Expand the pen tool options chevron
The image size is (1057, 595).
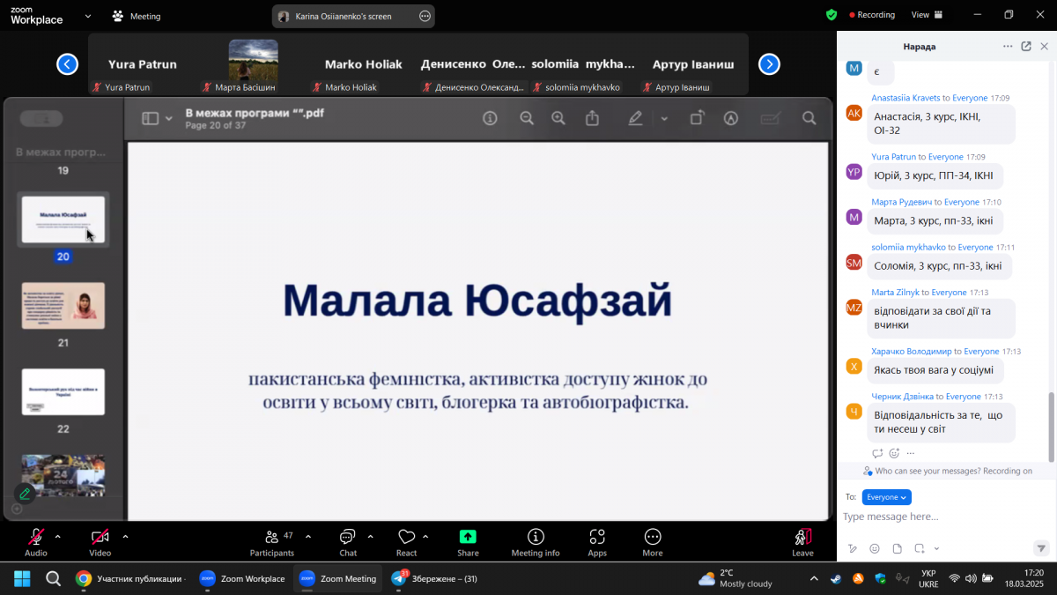coord(663,118)
